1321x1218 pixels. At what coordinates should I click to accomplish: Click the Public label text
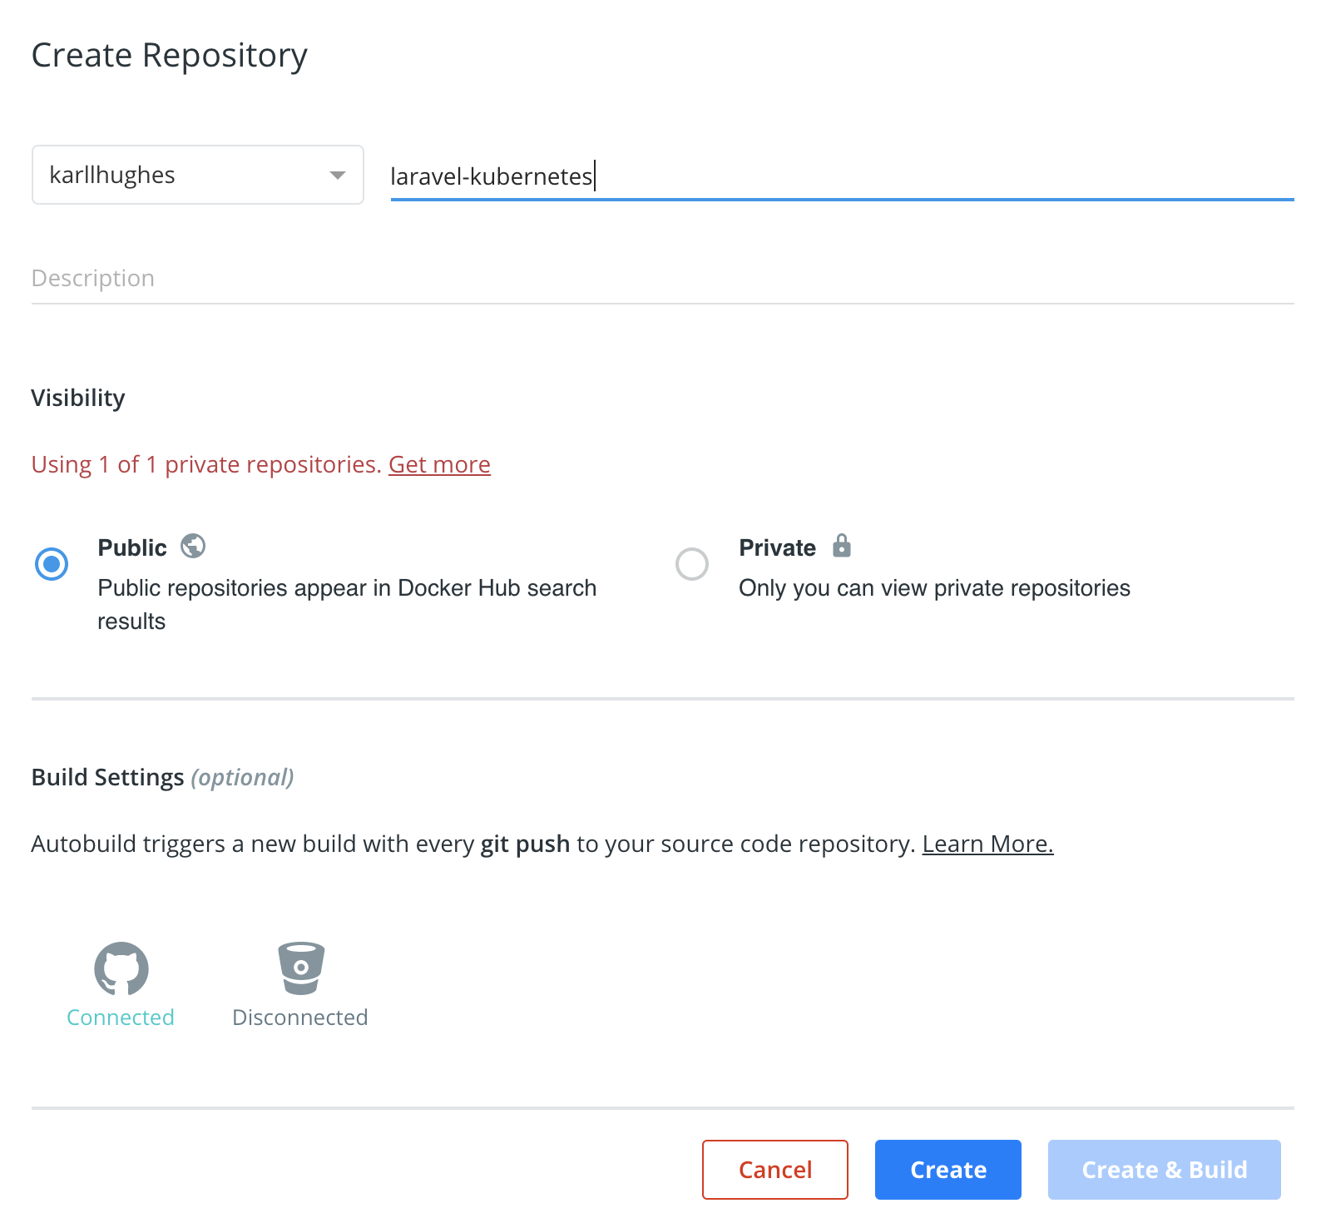coord(132,547)
